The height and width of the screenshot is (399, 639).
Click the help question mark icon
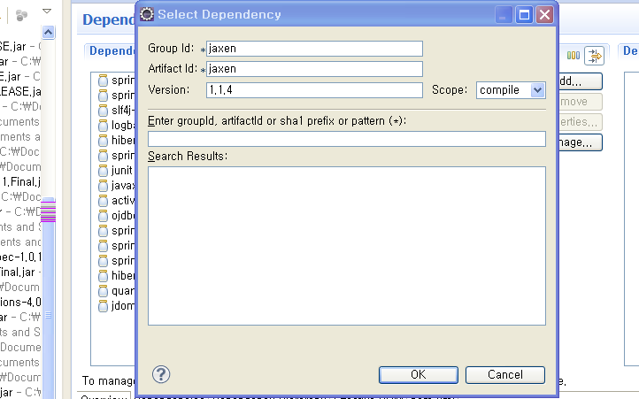[160, 374]
